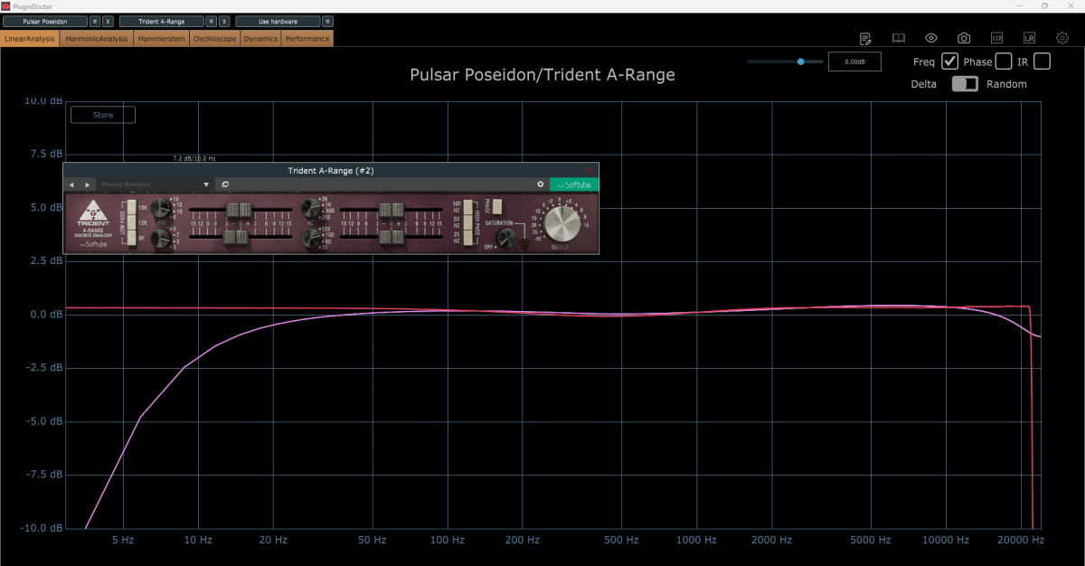Click the Trident logo in plugin
This screenshot has width=1085, height=566.
[94, 213]
